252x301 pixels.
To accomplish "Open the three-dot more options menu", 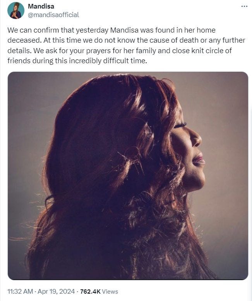I will pos(244,7).
